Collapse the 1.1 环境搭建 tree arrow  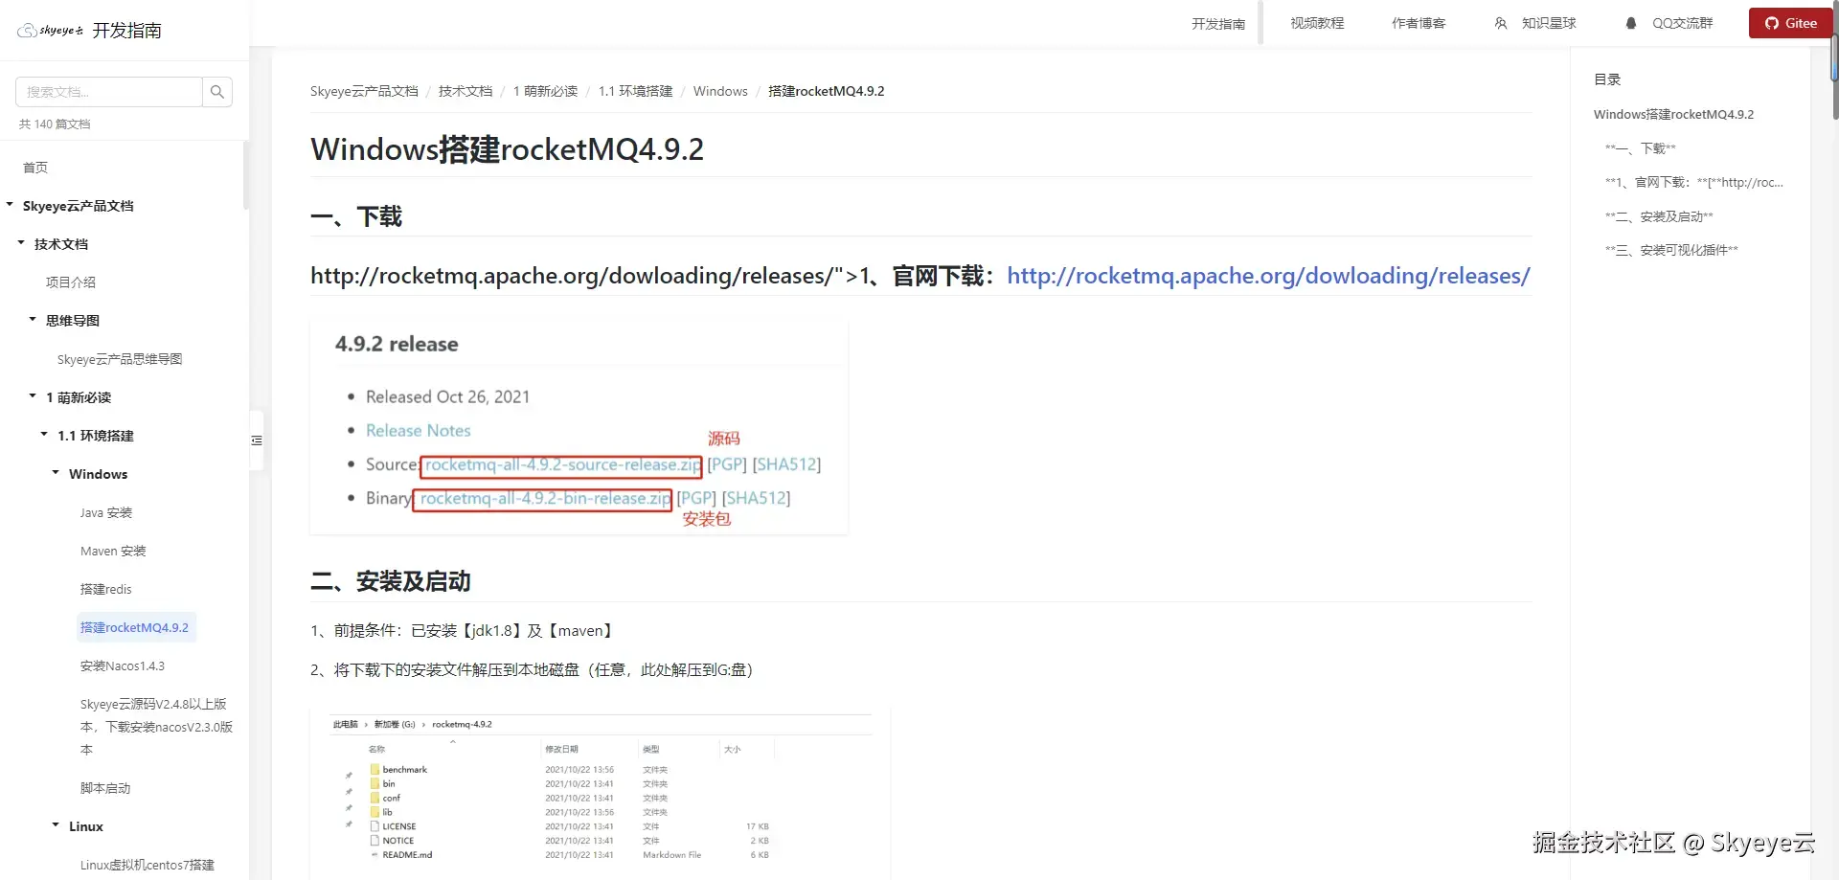point(44,434)
